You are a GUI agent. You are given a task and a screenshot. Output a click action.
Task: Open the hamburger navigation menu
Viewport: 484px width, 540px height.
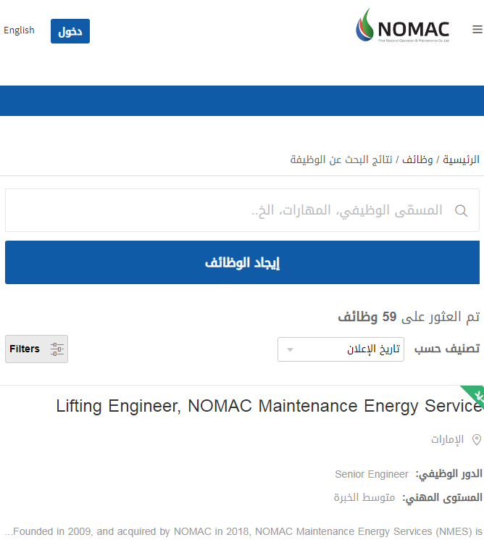tap(476, 30)
